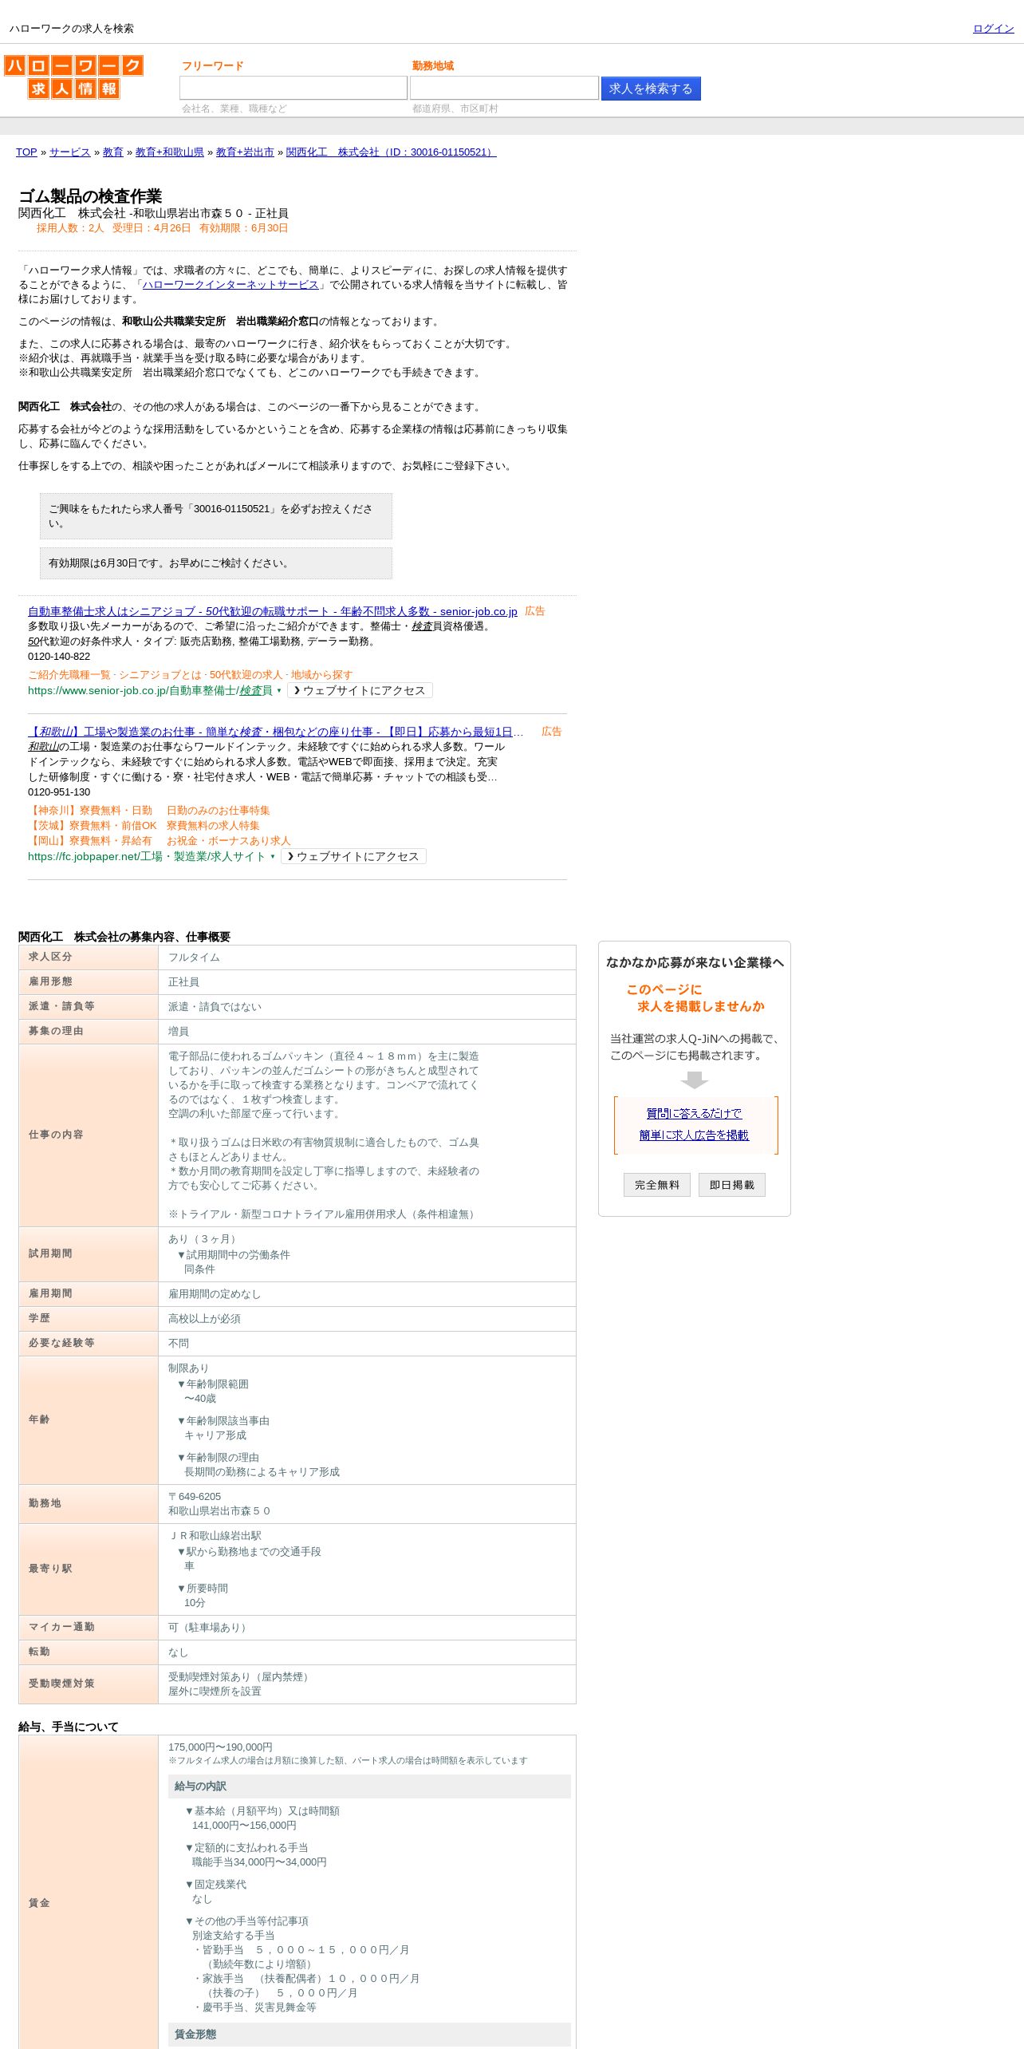Select the 〜40歳 age limit text
Image resolution: width=1024 pixels, height=2049 pixels.
(200, 1399)
